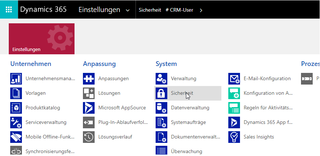Go to Vorlagen

[35, 93]
